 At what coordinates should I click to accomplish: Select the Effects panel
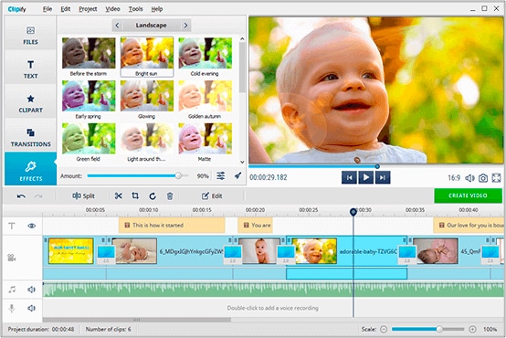pyautogui.click(x=30, y=169)
